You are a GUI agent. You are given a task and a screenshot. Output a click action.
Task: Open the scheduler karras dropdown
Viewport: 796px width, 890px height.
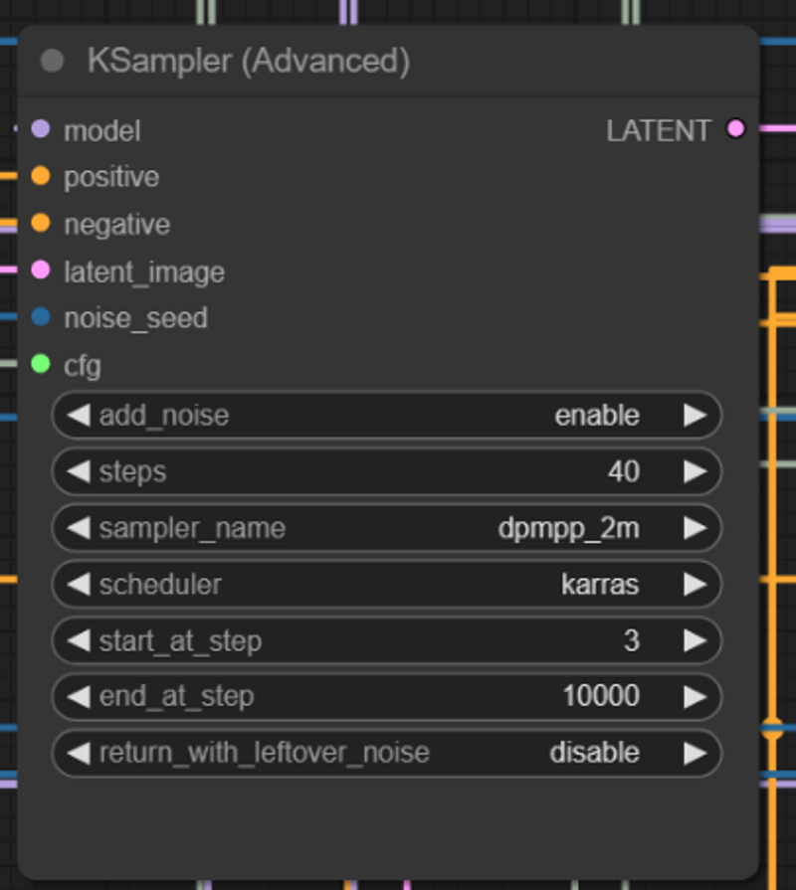(386, 585)
